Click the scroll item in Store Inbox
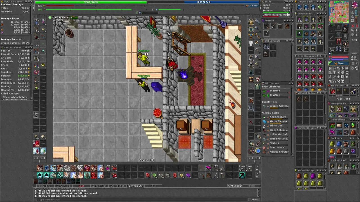360x202 pixels. point(353,91)
